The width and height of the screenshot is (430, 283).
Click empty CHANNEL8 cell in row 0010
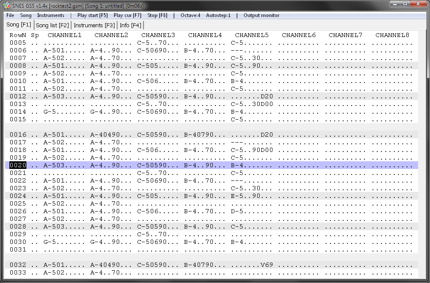(393, 81)
